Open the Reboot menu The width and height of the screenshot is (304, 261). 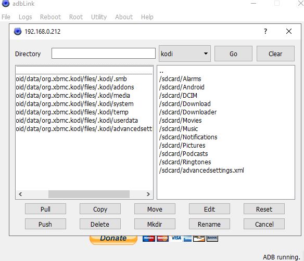(50, 17)
